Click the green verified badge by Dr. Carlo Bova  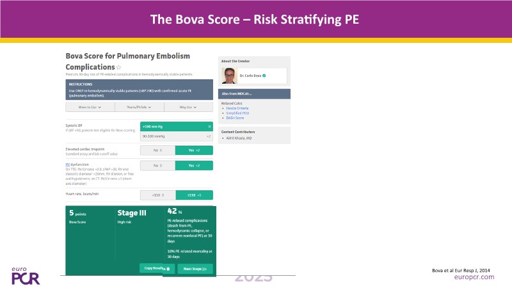pyautogui.click(x=264, y=76)
